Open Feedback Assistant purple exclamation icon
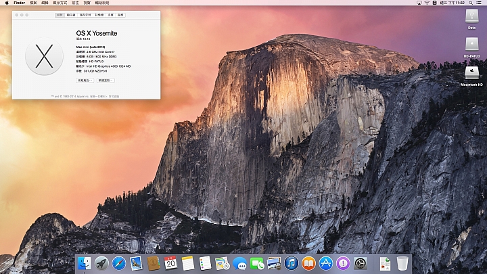The height and width of the screenshot is (274, 487). pyautogui.click(x=343, y=263)
